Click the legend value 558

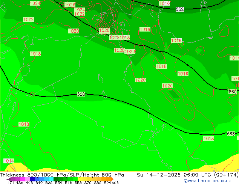(78, 182)
